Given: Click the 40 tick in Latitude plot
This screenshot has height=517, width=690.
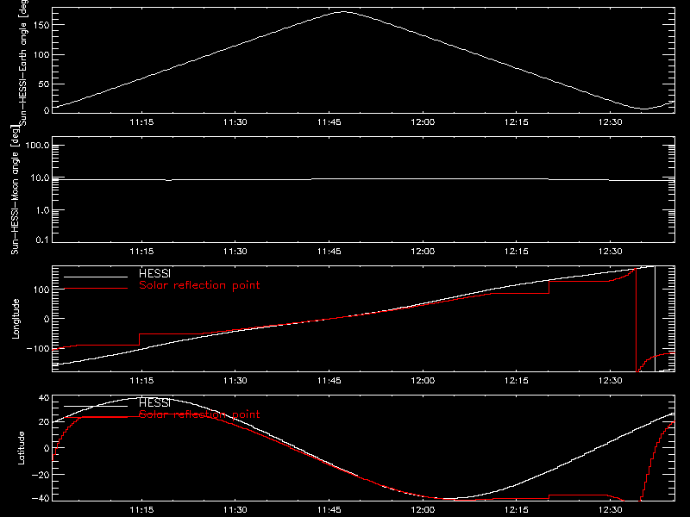Looking at the screenshot, I should (x=44, y=398).
